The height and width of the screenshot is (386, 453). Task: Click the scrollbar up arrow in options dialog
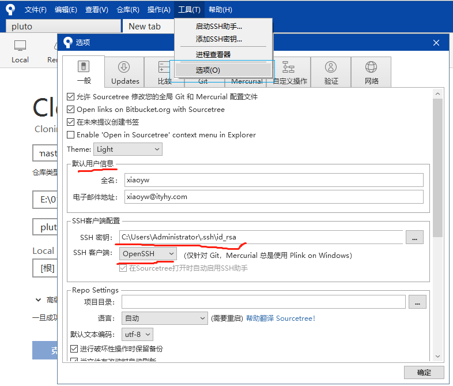point(437,93)
